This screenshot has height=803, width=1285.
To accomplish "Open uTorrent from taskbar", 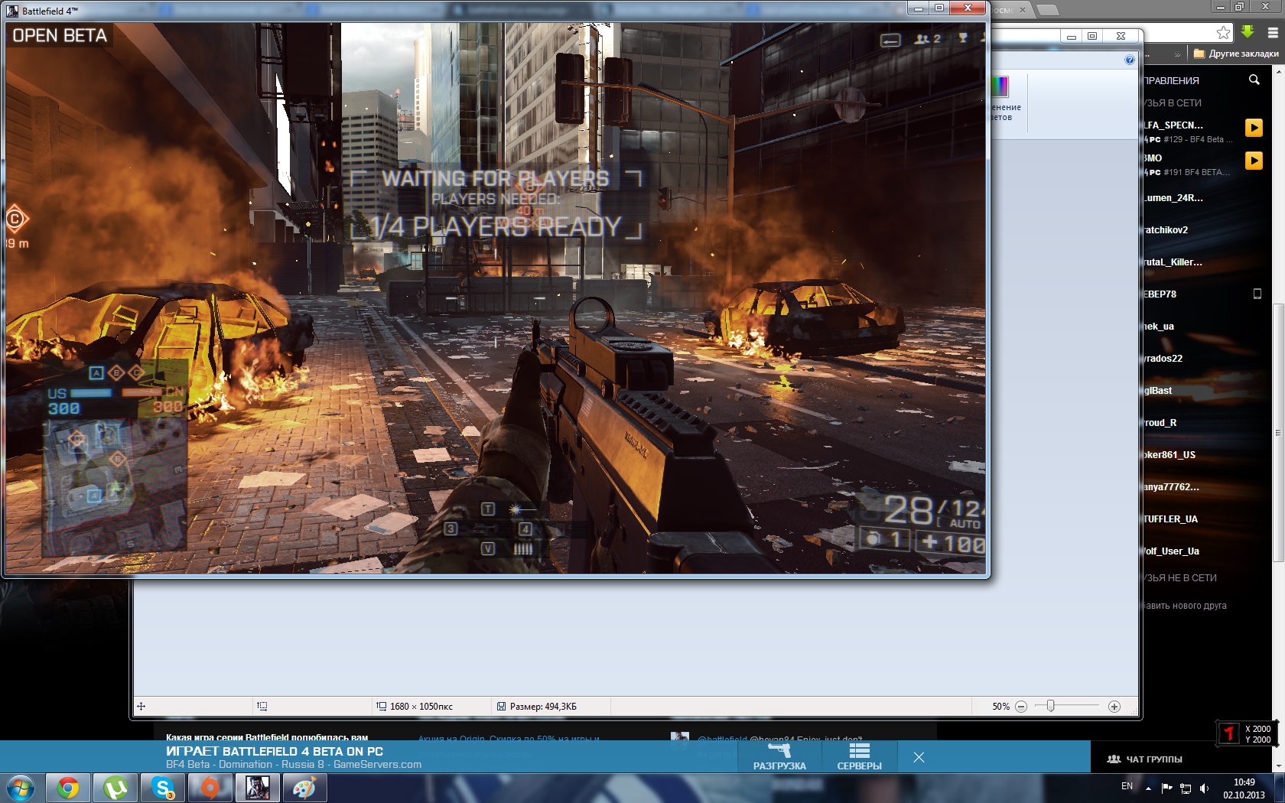I will (115, 788).
